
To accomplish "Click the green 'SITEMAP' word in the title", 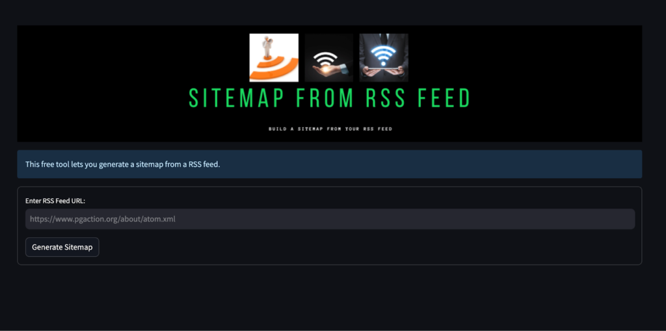I will [x=237, y=98].
